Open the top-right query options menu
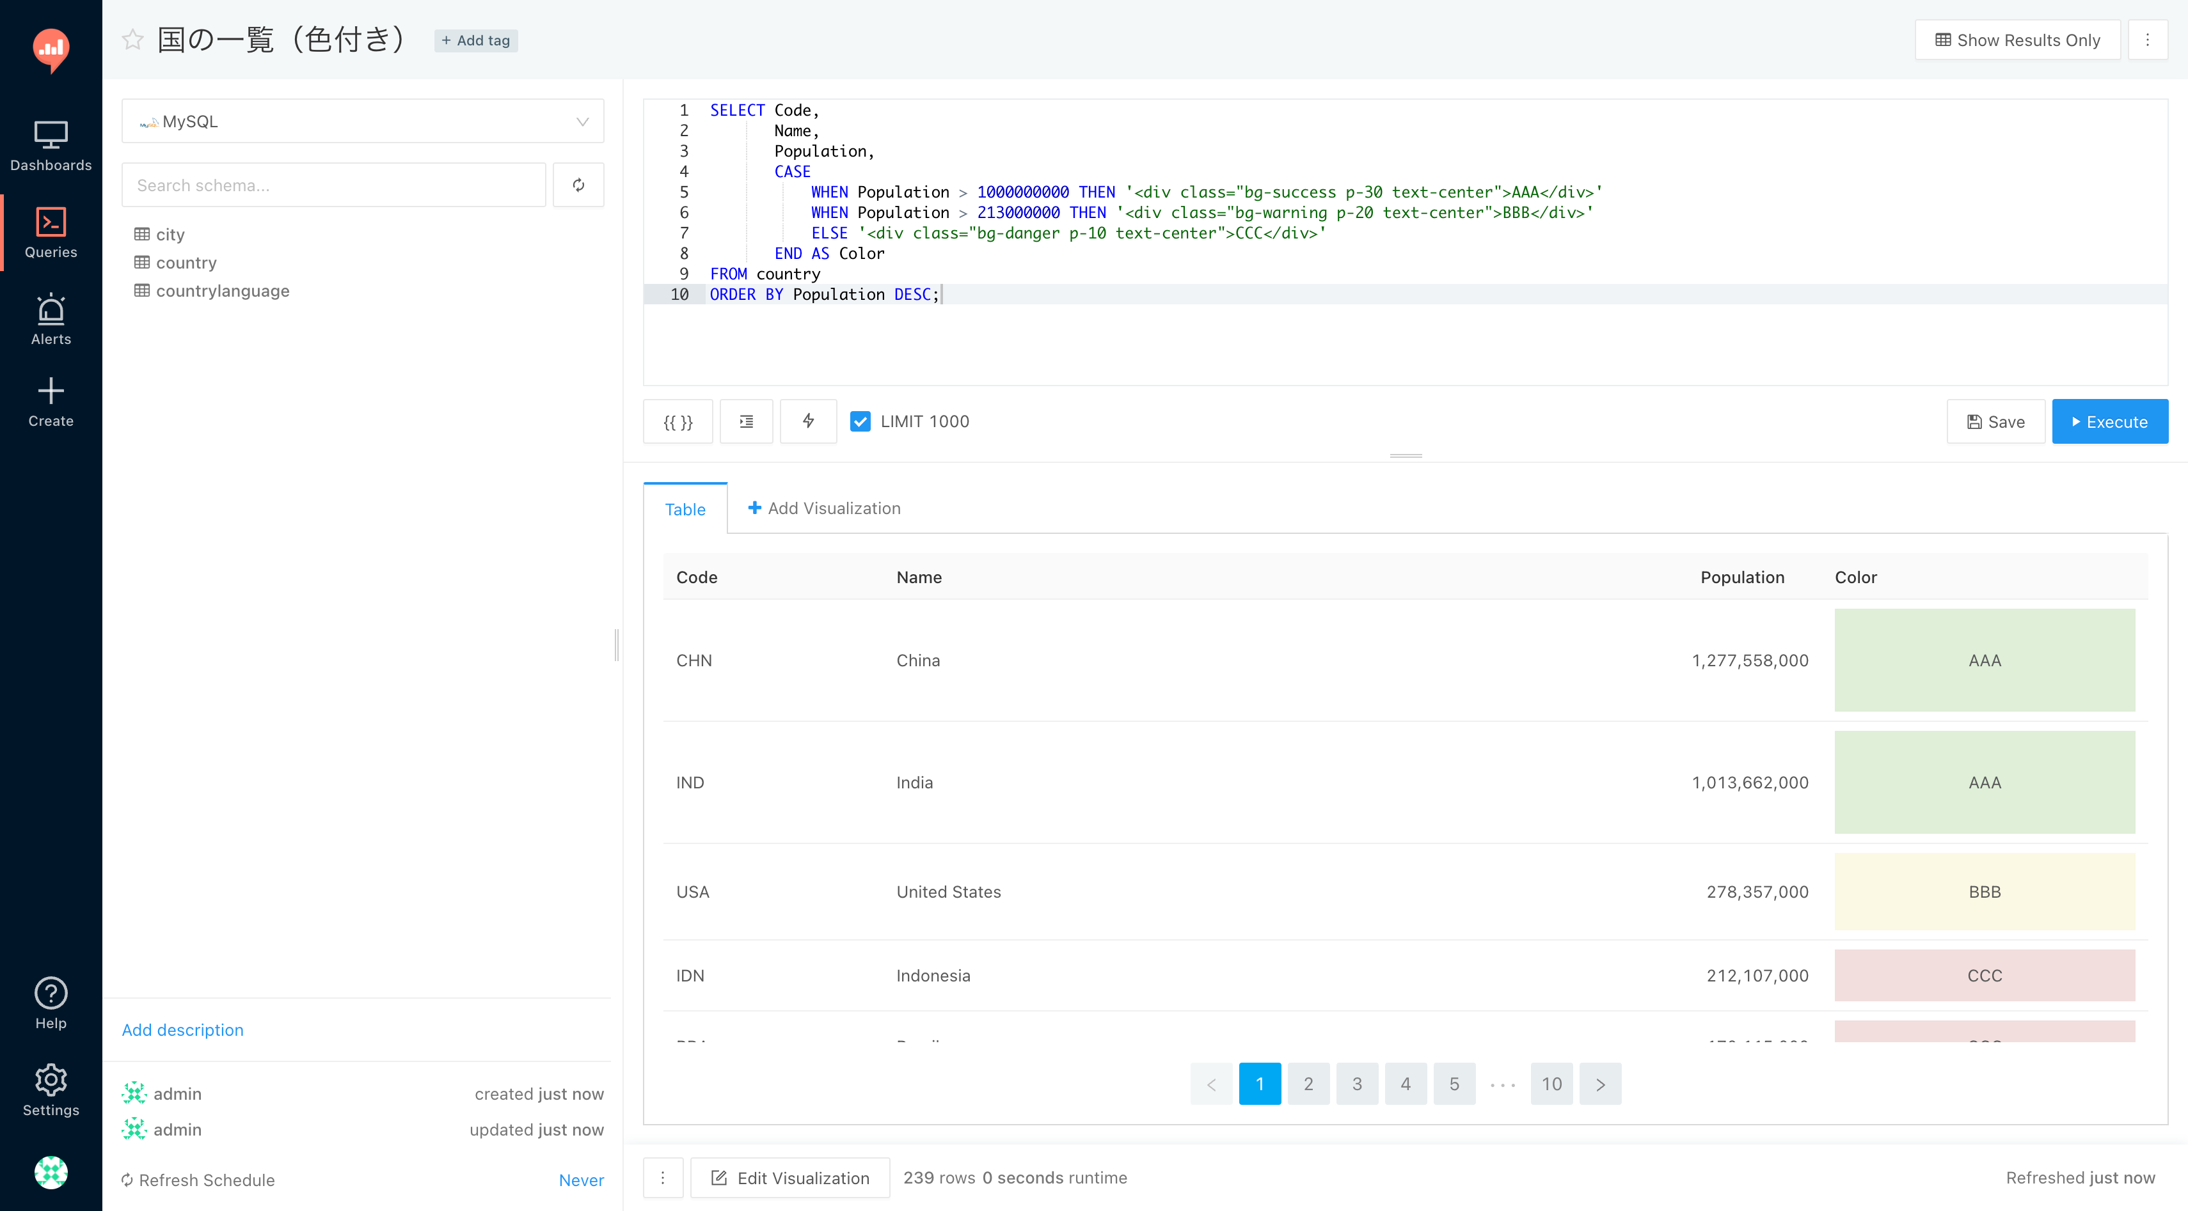This screenshot has width=2188, height=1211. pyautogui.click(x=2146, y=40)
